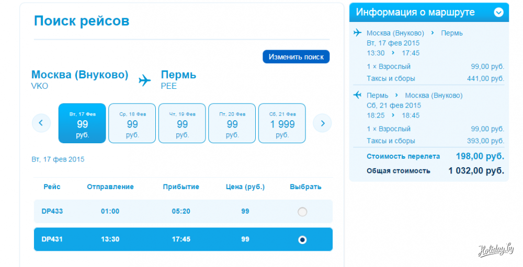Click the Отправление column header
This screenshot has width=523, height=267.
tap(110, 187)
